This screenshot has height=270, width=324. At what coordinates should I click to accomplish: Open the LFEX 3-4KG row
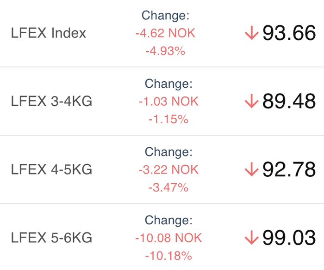(162, 101)
